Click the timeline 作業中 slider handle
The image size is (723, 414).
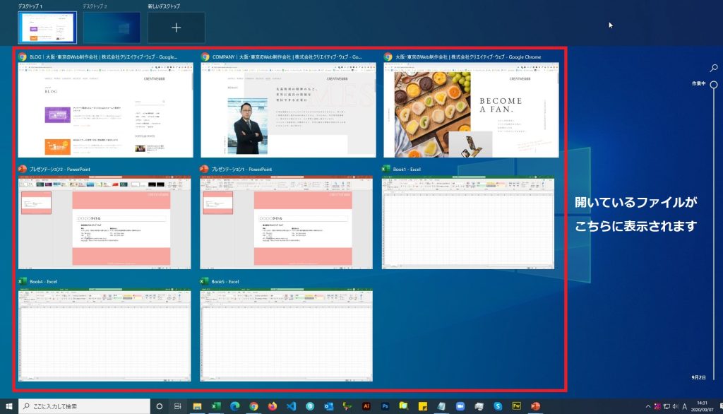714,84
